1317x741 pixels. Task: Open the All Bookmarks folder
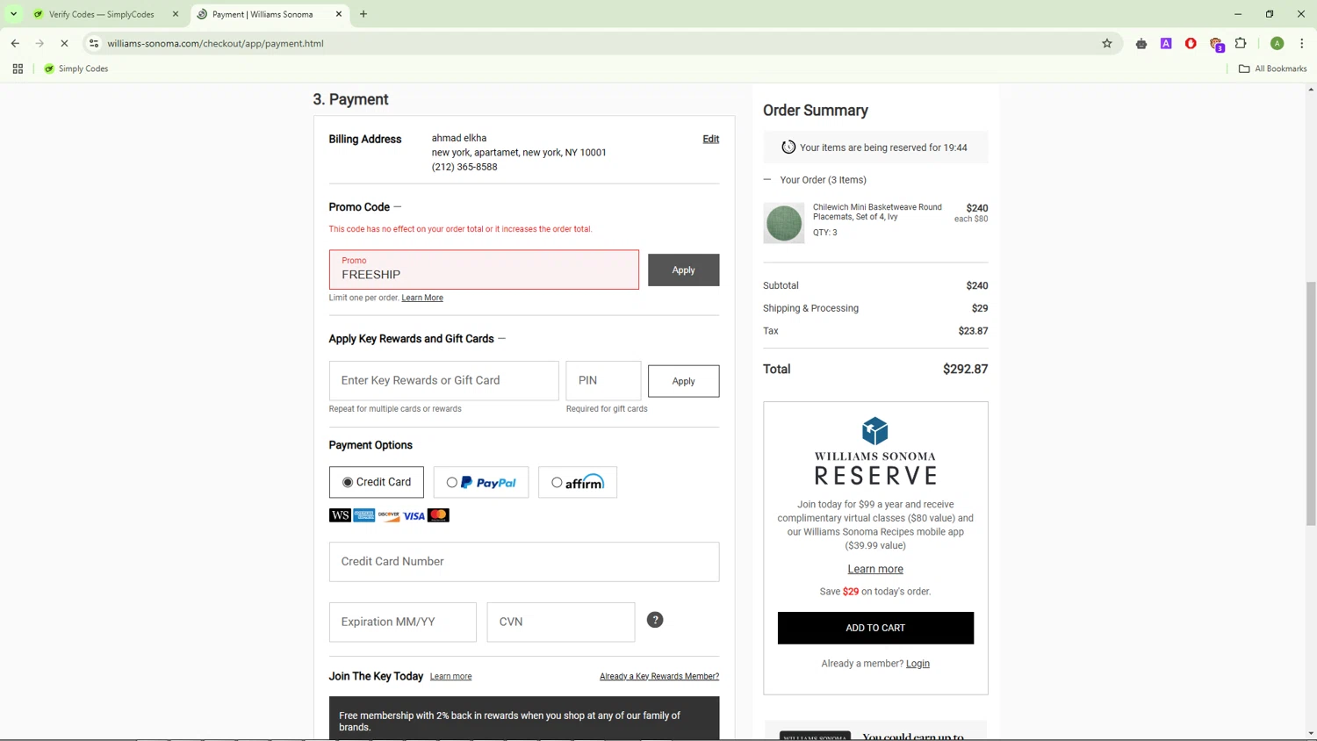coord(1272,68)
